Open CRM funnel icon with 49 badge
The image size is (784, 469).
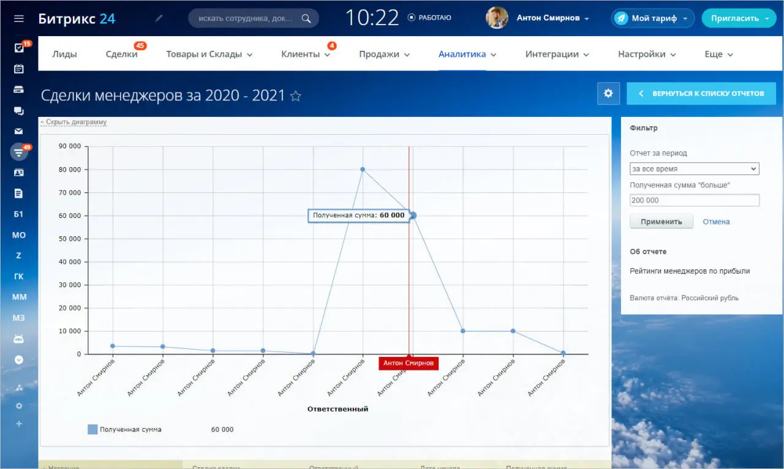click(19, 152)
